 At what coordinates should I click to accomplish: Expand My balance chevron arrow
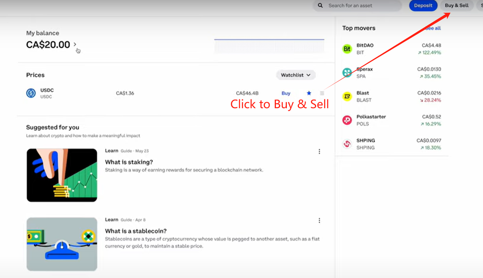click(x=75, y=45)
